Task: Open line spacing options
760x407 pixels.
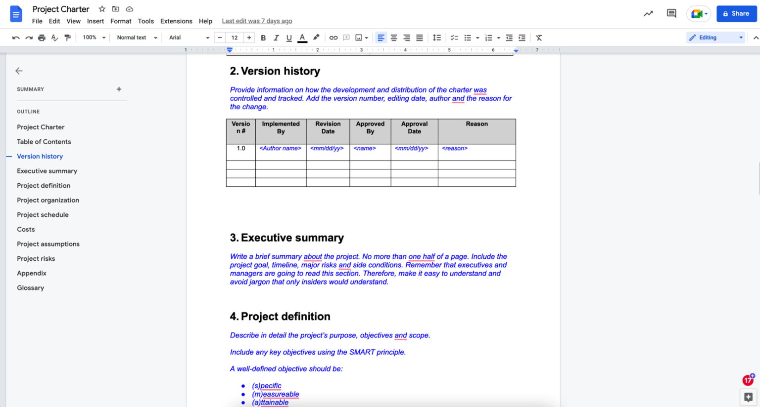Action: pos(436,38)
